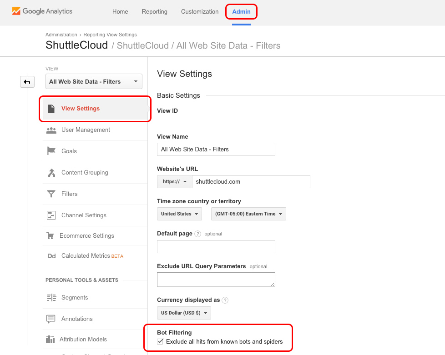Click the Exclude URL Query Parameters textarea
The width and height of the screenshot is (445, 355).
pyautogui.click(x=216, y=280)
